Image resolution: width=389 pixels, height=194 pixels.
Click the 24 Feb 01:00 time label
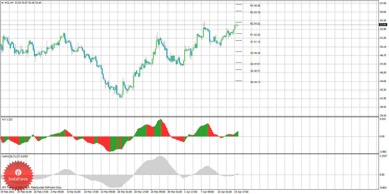[24, 192]
